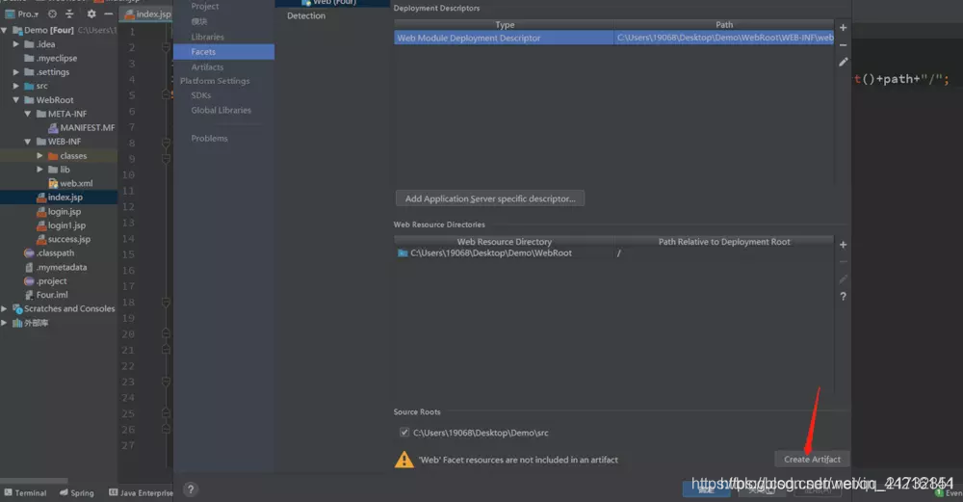Viewport: 963px width, 502px height.
Task: Expand the lib folder
Action: [x=39, y=170]
